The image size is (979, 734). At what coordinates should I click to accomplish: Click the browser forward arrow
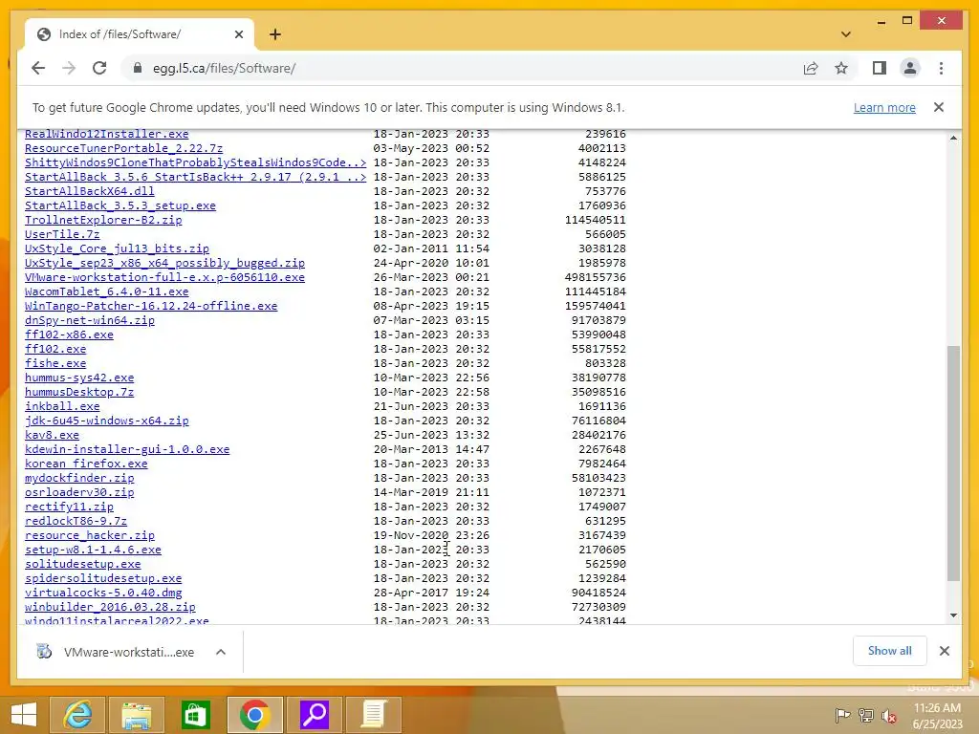[x=69, y=68]
